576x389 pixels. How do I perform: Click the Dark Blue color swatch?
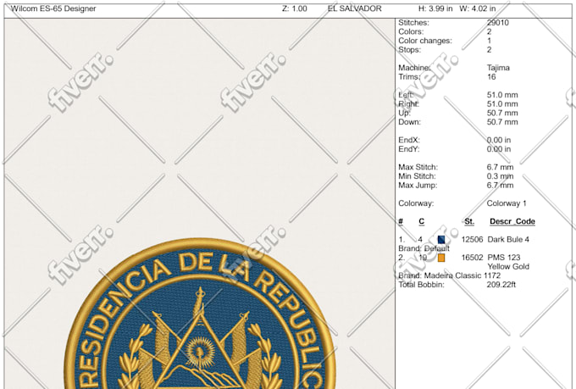click(x=441, y=240)
